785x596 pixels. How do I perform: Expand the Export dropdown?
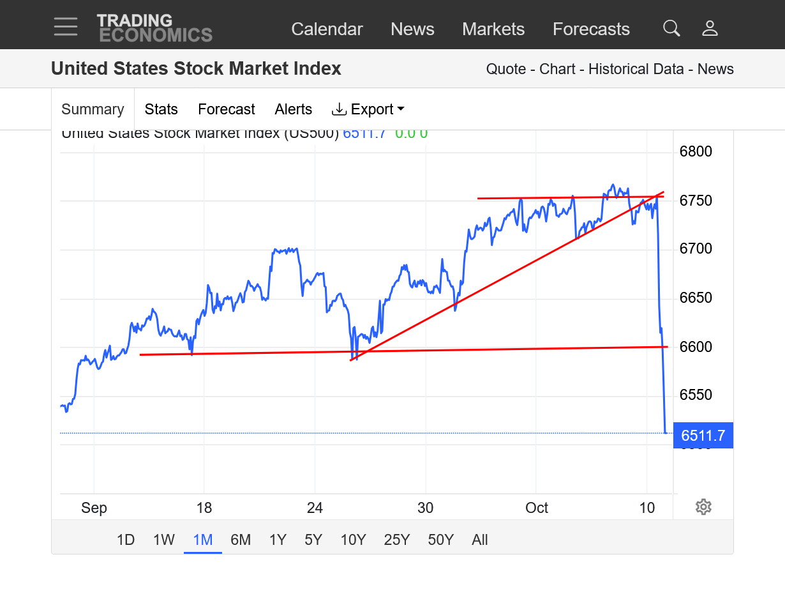pos(368,109)
